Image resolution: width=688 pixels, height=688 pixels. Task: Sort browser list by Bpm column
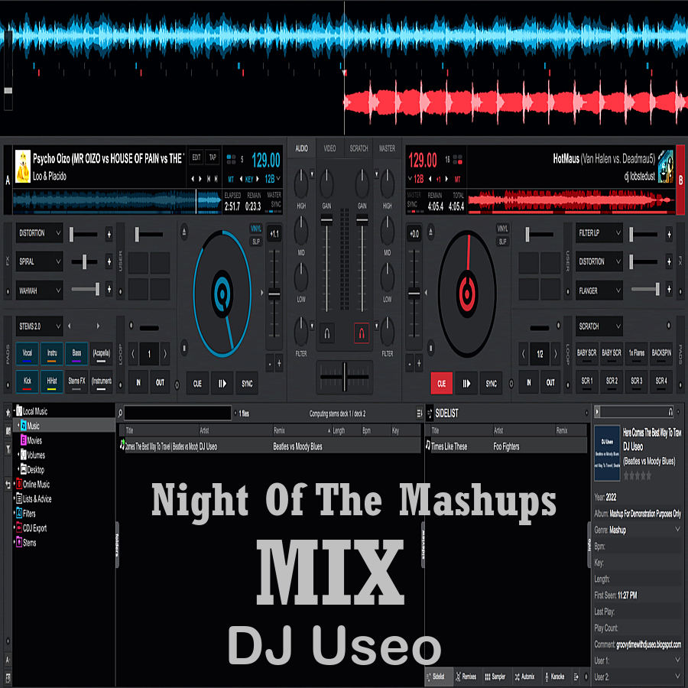point(366,431)
